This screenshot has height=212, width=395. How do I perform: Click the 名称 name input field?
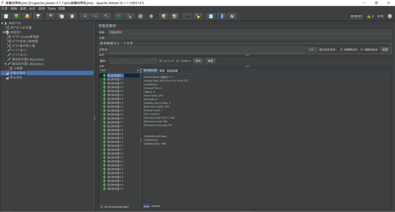249,32
